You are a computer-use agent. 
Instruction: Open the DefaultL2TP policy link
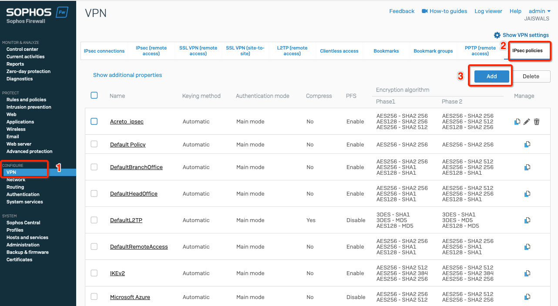pyautogui.click(x=126, y=220)
